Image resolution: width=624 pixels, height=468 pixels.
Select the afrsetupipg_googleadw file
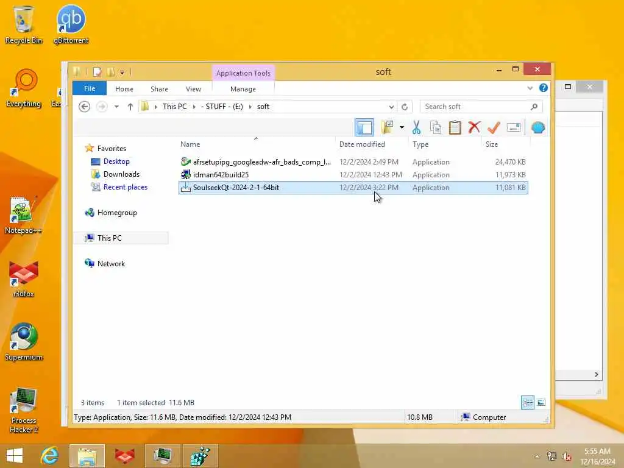353,162
